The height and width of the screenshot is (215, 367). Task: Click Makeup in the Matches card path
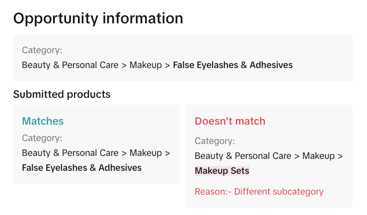[146, 153]
